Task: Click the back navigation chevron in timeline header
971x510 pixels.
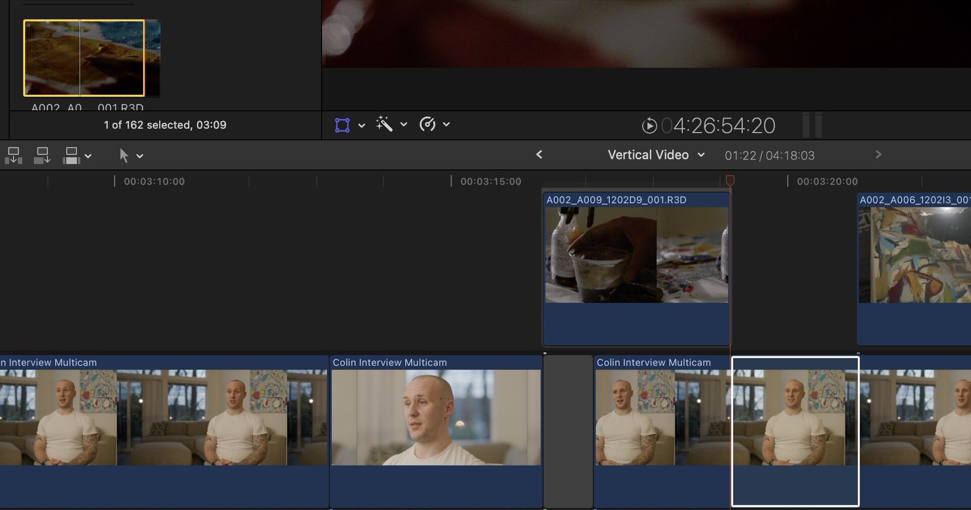Action: tap(539, 155)
